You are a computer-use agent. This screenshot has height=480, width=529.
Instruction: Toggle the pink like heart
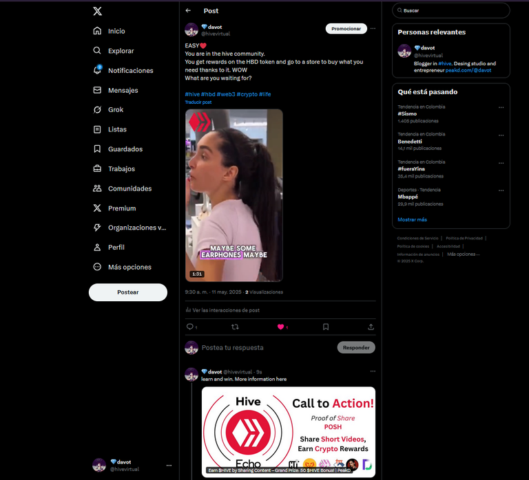click(281, 327)
